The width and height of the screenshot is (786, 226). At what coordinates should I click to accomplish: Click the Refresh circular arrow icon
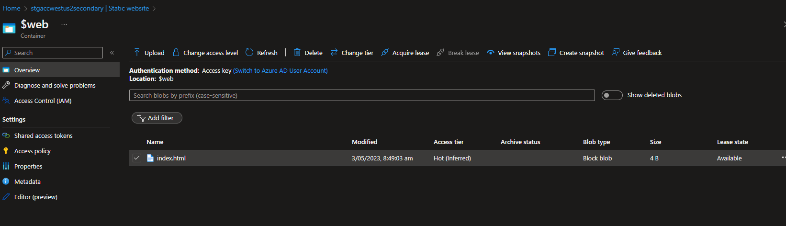tap(249, 53)
